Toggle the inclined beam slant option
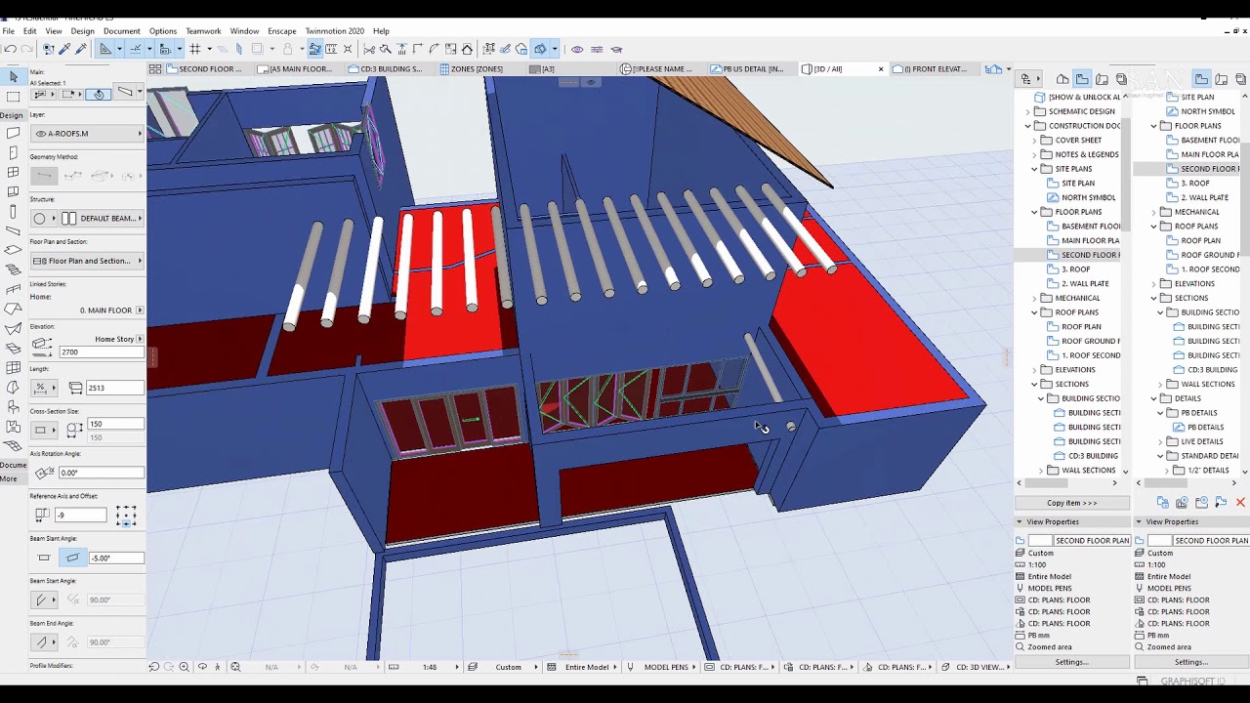The height and width of the screenshot is (703, 1250). click(x=72, y=558)
